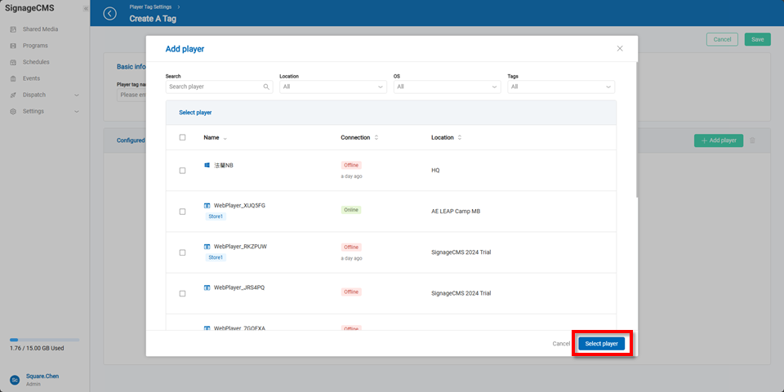Toggle the select-all players checkbox
Image resolution: width=784 pixels, height=392 pixels.
pos(182,138)
